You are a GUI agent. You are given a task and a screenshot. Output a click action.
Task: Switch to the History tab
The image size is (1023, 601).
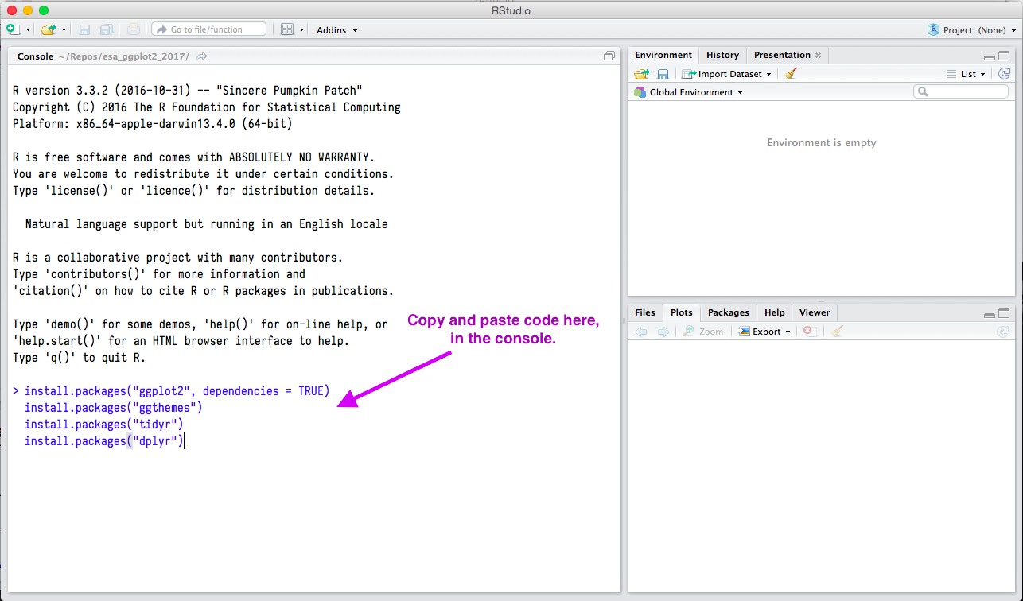tap(722, 55)
